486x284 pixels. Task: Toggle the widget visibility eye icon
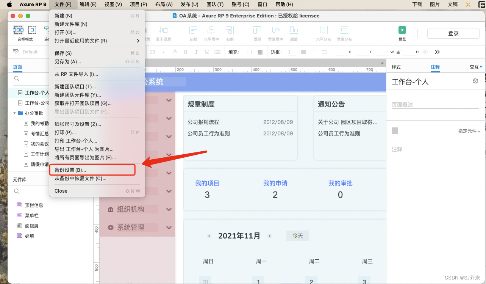[x=425, y=52]
